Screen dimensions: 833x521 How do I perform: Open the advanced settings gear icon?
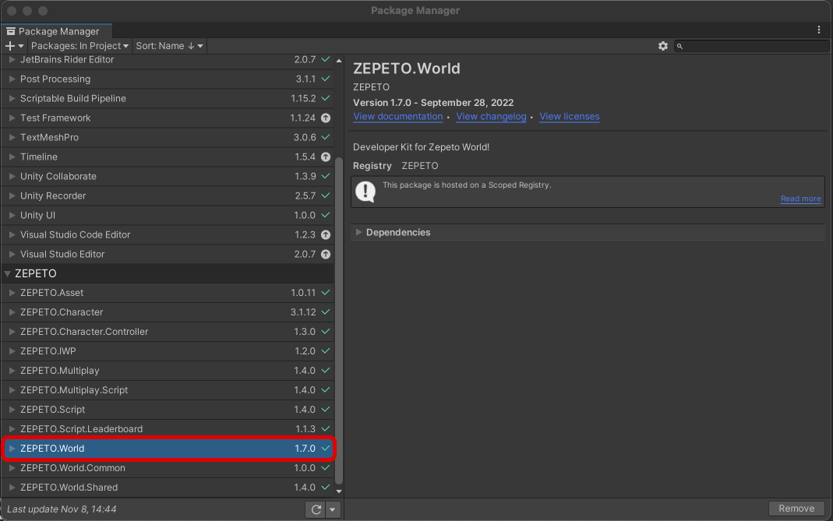tap(663, 46)
